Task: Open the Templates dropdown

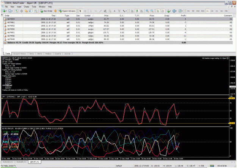Action: coord(180,11)
